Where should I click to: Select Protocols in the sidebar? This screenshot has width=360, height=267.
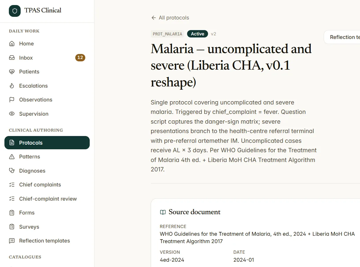point(47,143)
